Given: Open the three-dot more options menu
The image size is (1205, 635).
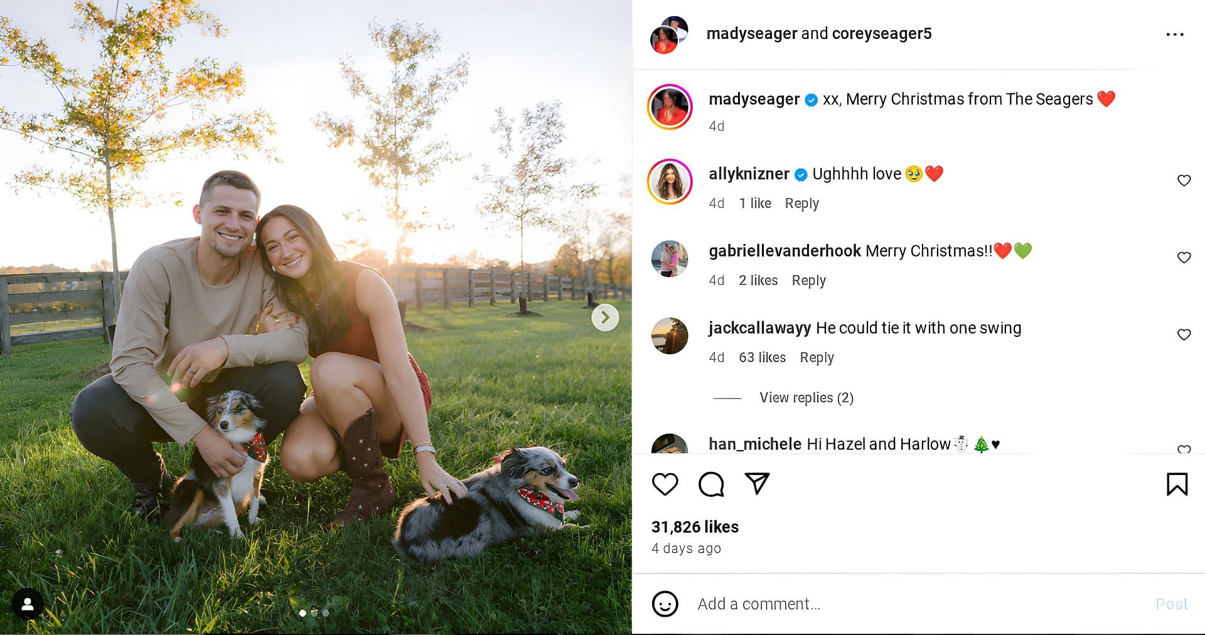Looking at the screenshot, I should (1174, 35).
